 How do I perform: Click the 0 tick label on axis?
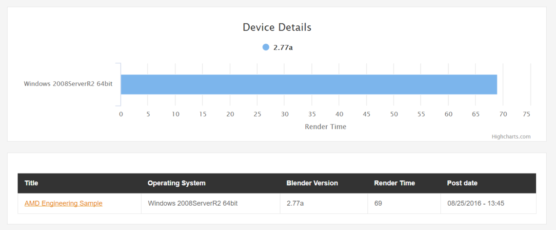121,114
